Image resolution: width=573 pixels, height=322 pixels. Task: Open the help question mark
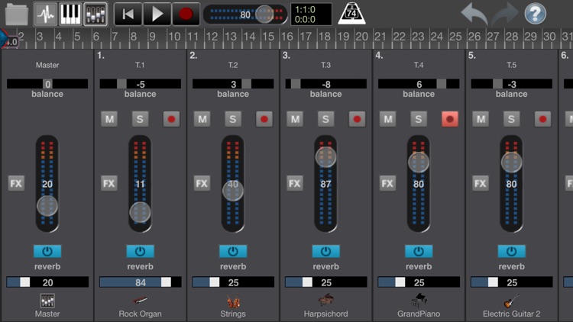(x=536, y=14)
